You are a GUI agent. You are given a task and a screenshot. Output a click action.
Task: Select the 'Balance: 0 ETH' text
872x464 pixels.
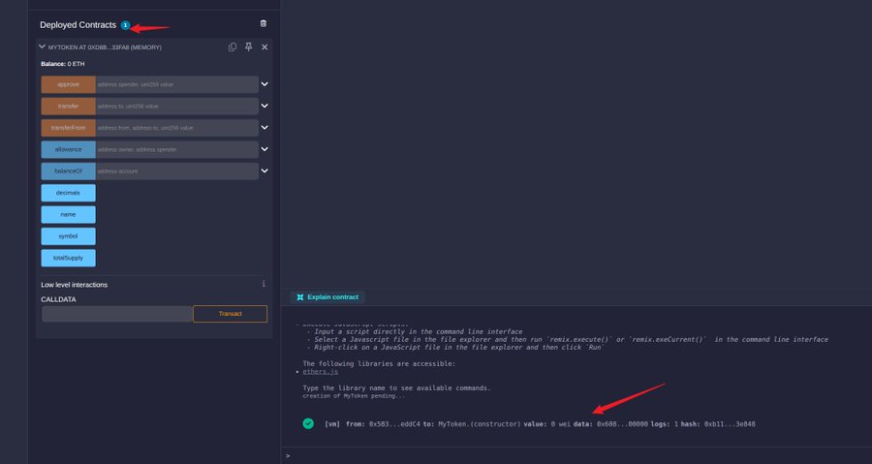pos(63,64)
